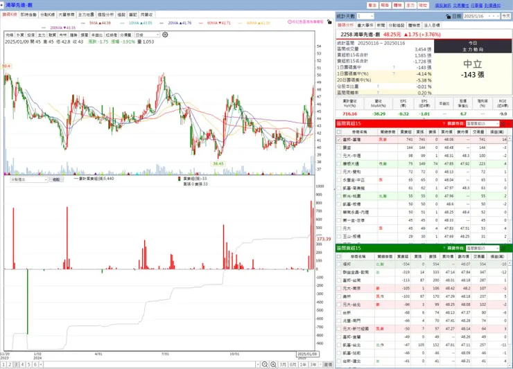513x369 pixels.
Task: Click the help icon for 佔股本比重
Action: tap(378, 87)
